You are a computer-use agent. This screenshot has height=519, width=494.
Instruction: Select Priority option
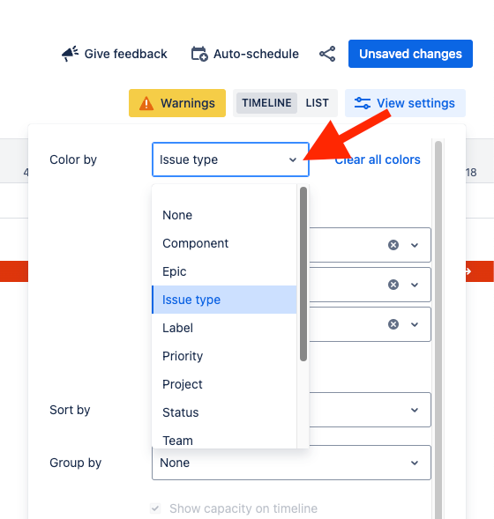point(224,356)
